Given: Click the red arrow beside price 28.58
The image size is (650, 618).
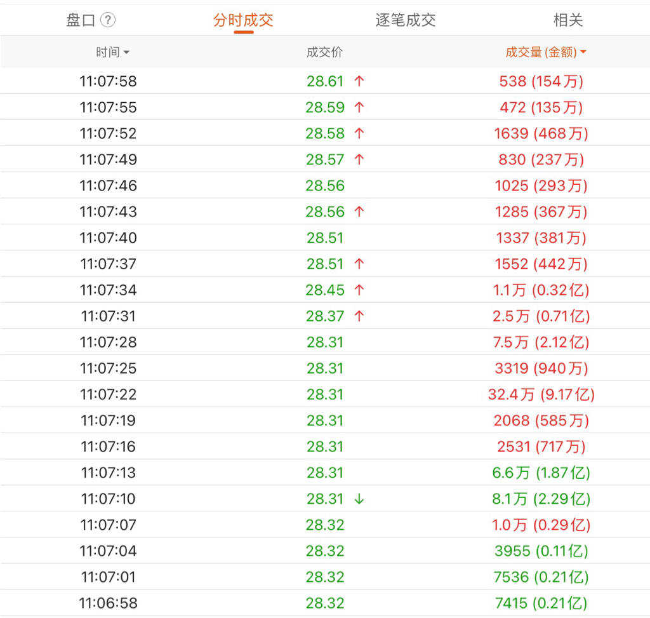Looking at the screenshot, I should pyautogui.click(x=359, y=133).
